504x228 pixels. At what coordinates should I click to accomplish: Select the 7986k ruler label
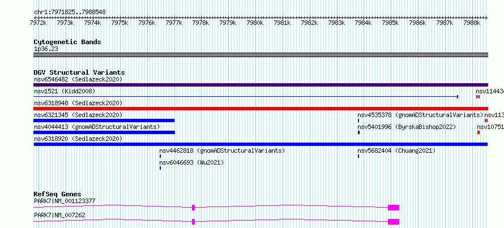pyautogui.click(x=417, y=23)
